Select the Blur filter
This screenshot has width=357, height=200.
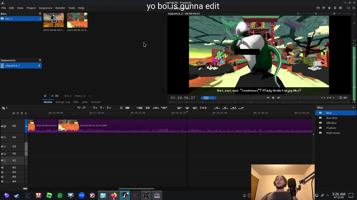tap(336, 113)
